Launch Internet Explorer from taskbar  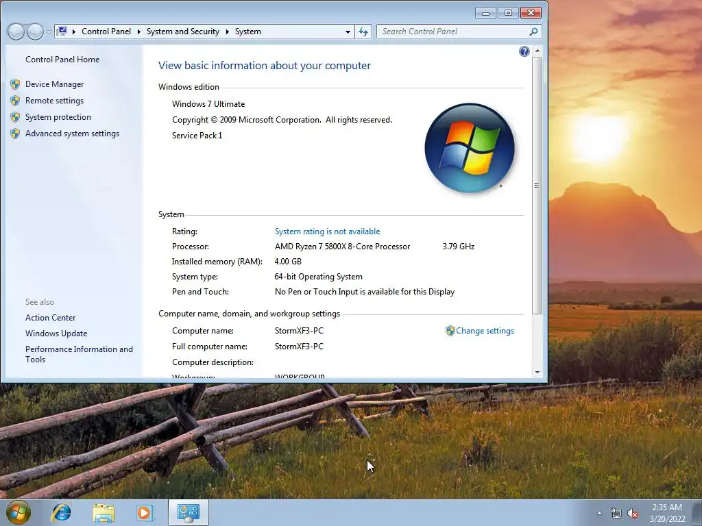62,512
